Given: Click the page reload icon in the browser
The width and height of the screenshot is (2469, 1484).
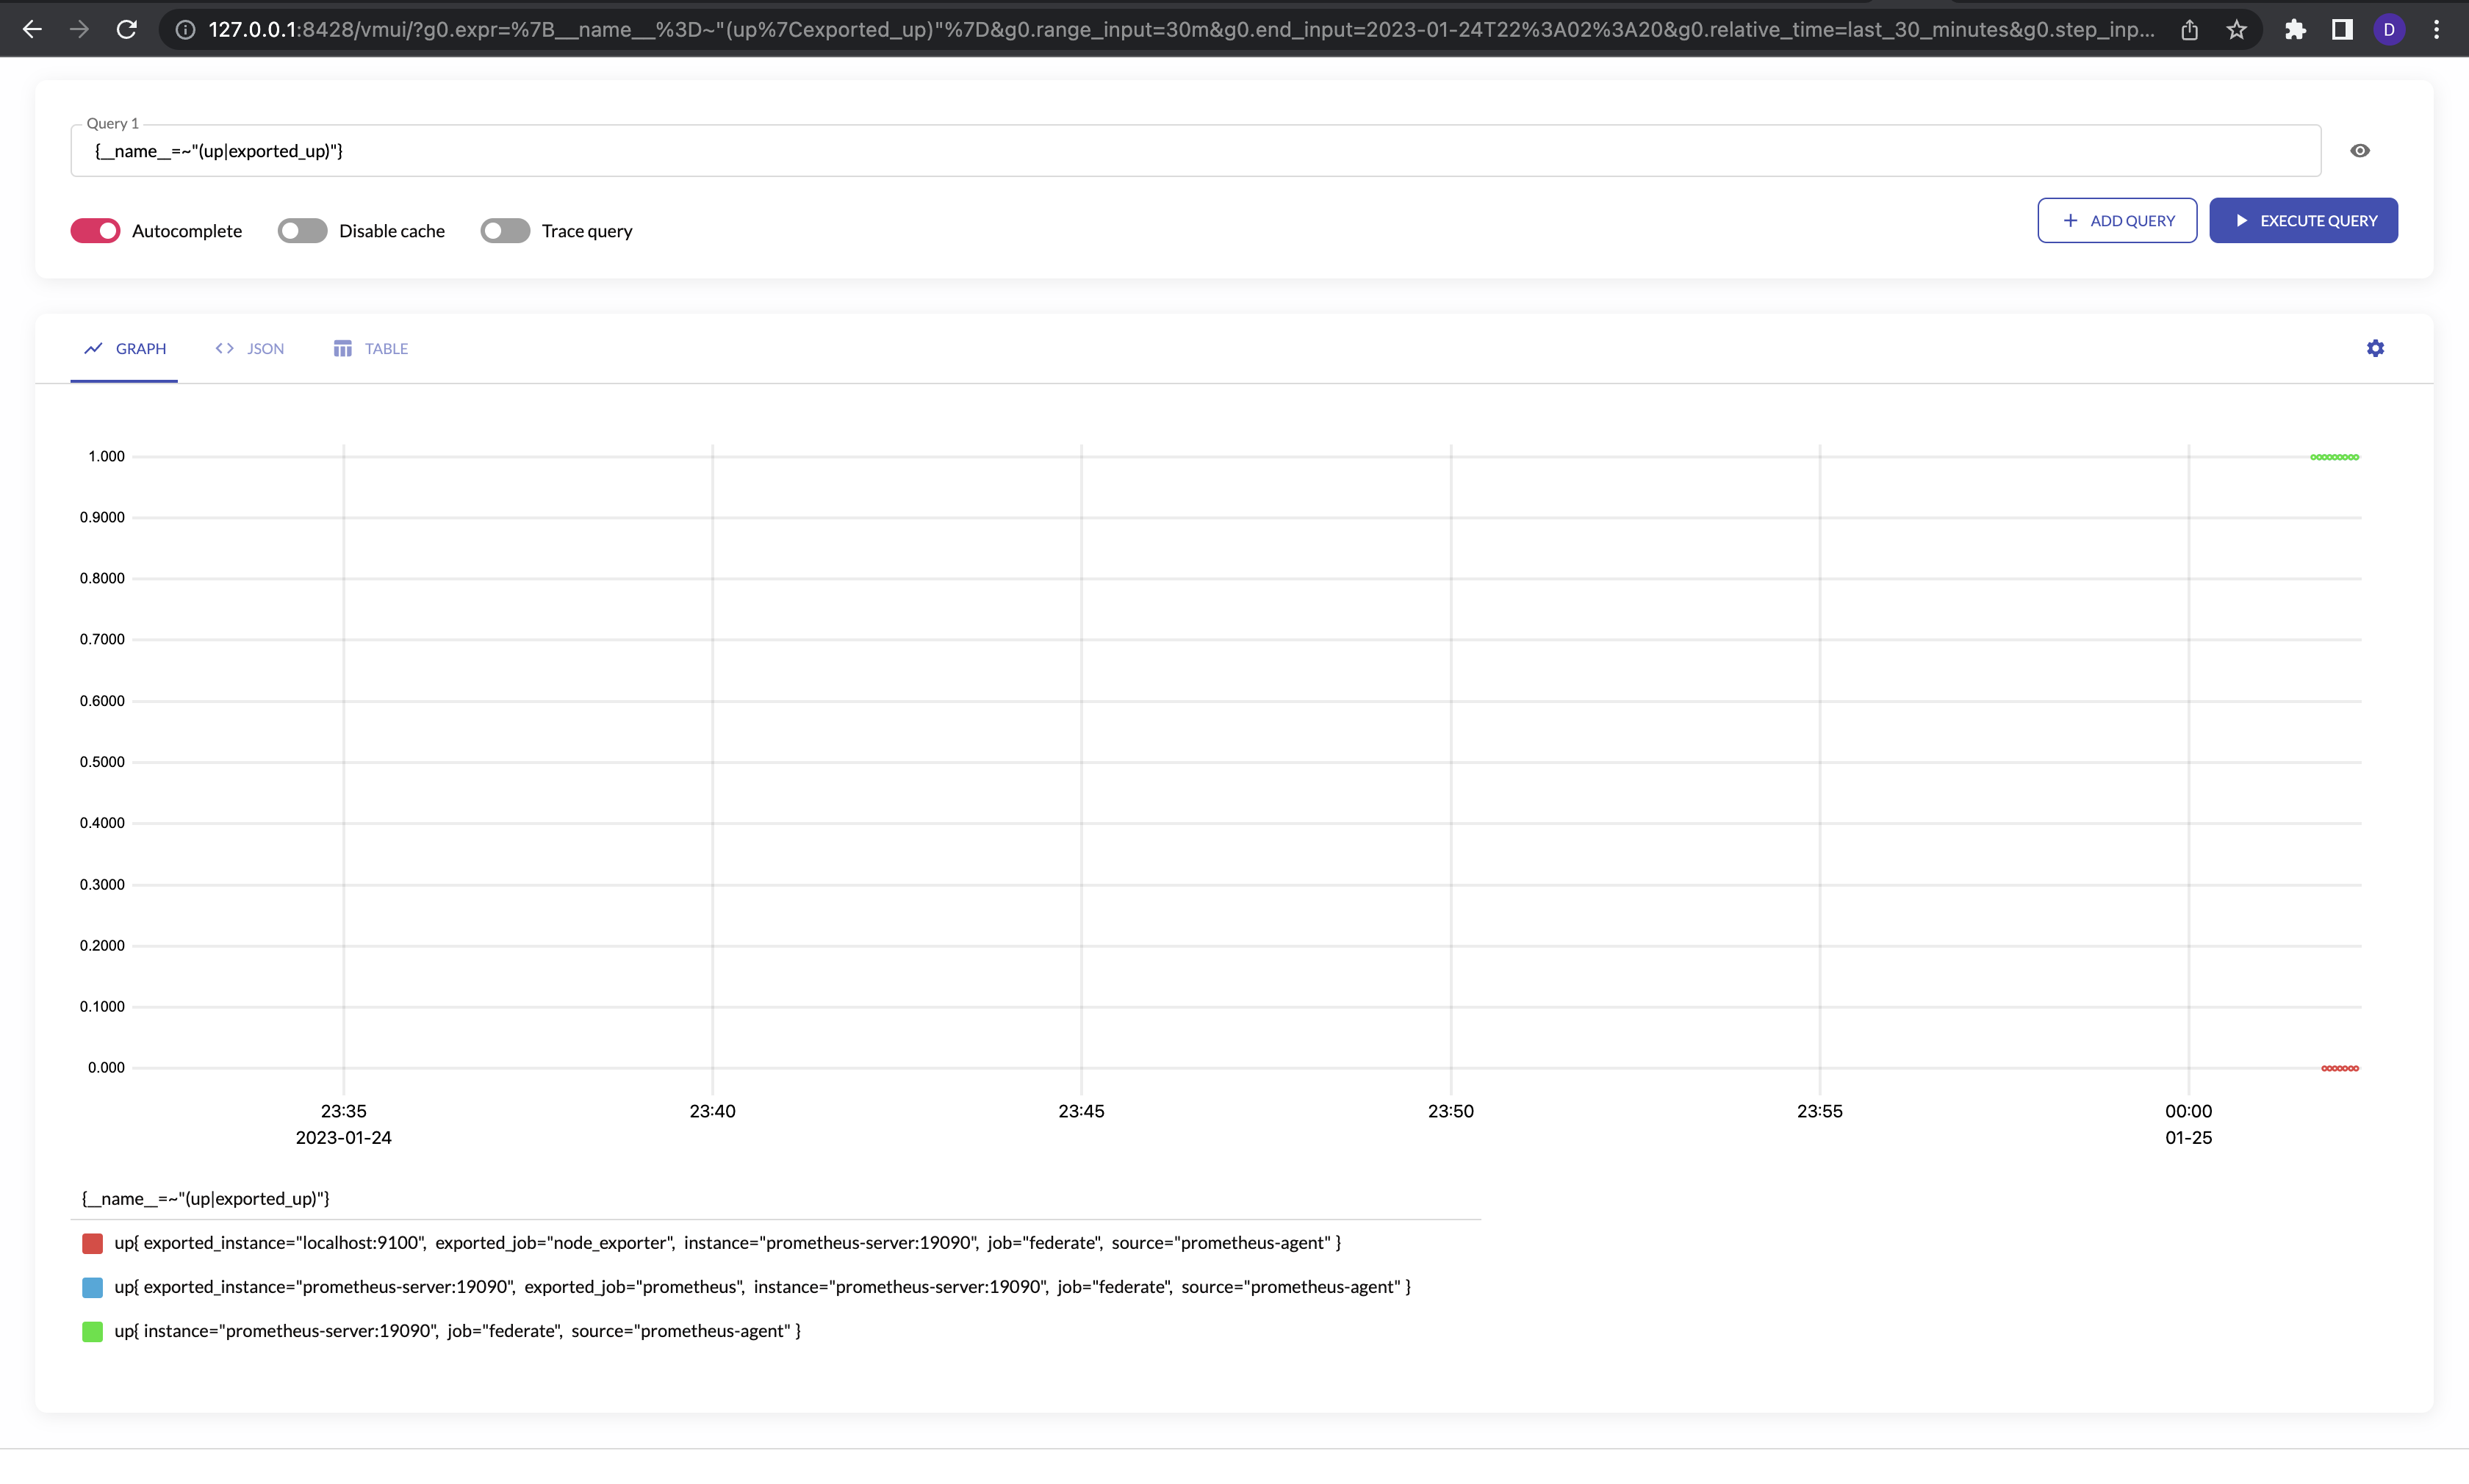Looking at the screenshot, I should 126,29.
